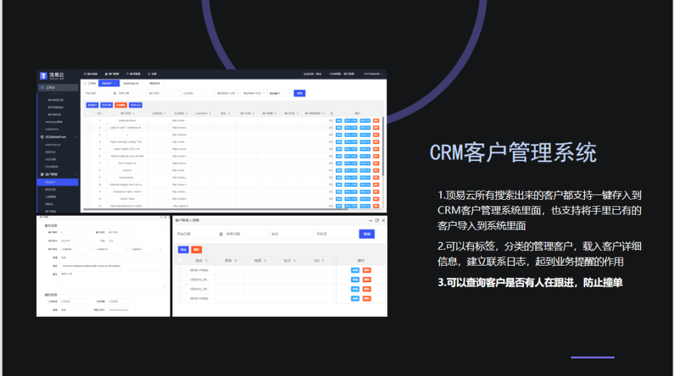Click the blue 查询 button in contacts dialog

coord(366,233)
